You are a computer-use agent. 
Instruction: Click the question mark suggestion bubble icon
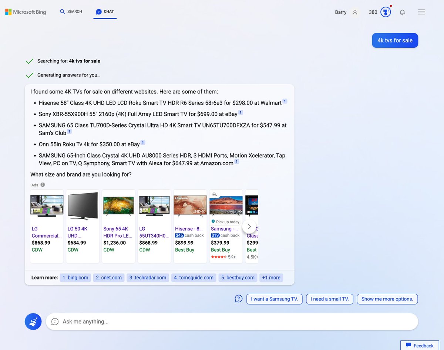click(x=238, y=299)
